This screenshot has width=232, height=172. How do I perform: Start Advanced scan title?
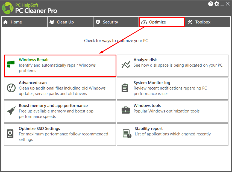[33, 83]
